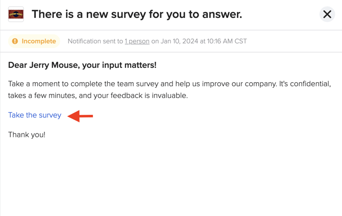Click the "There is a new survey" title
The width and height of the screenshot is (342, 216).
coord(137,14)
